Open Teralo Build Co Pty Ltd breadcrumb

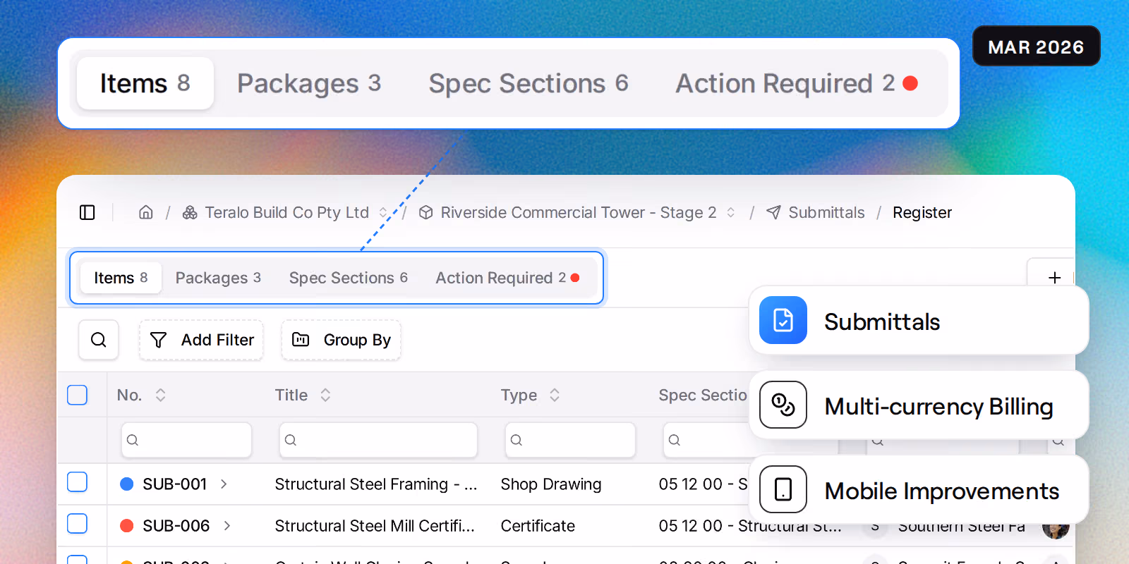pyautogui.click(x=286, y=212)
